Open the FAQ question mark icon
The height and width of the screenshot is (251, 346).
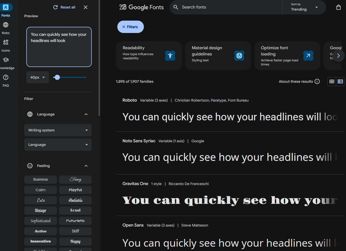click(6, 78)
